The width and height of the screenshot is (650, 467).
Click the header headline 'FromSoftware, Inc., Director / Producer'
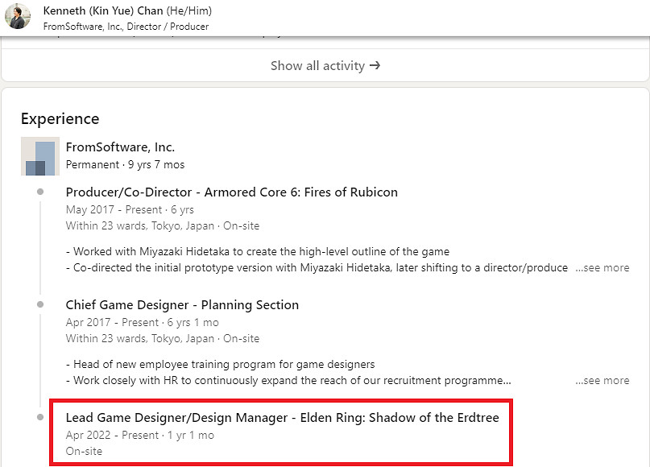(x=126, y=27)
